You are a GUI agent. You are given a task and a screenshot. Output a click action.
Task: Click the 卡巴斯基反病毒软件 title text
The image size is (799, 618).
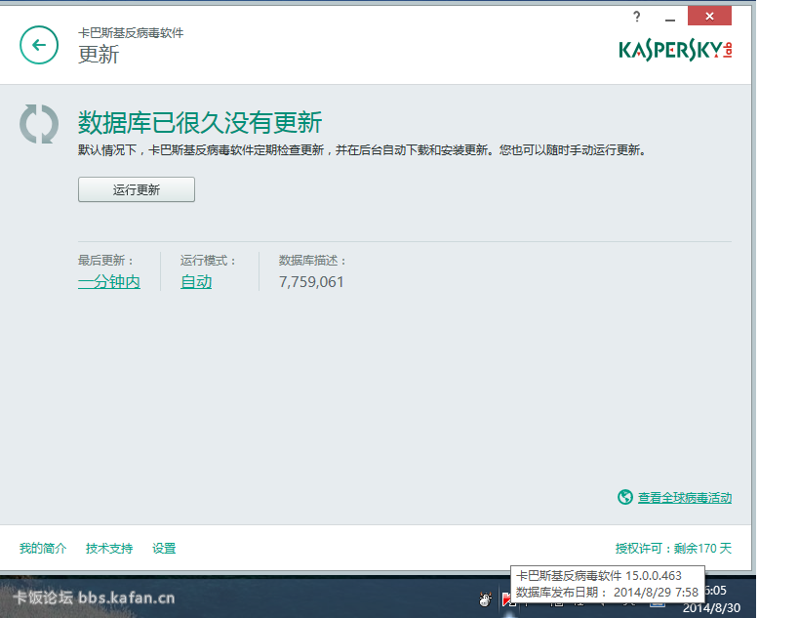click(x=131, y=33)
